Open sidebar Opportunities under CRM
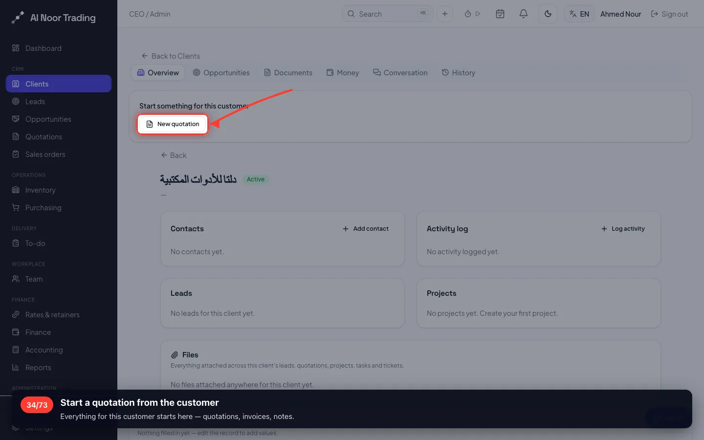This screenshot has width=704, height=440. point(59,119)
